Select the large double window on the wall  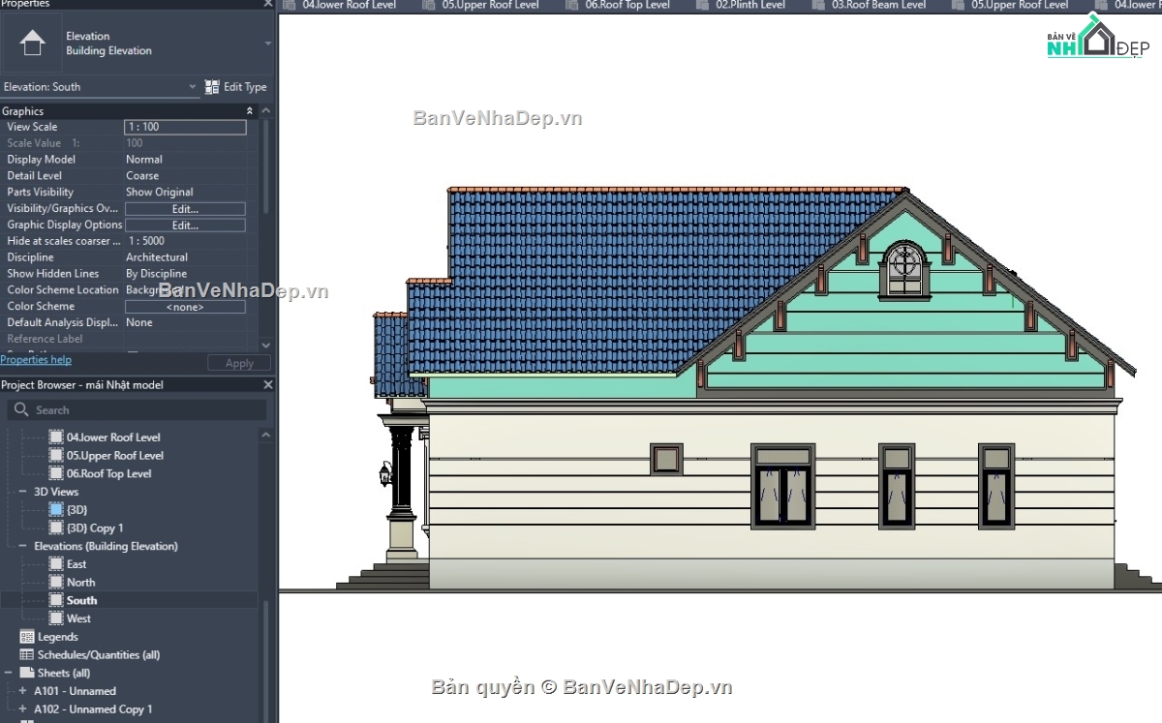point(782,486)
